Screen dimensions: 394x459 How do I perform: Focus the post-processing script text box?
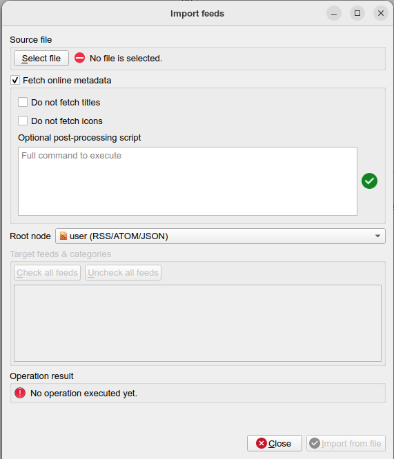188,181
